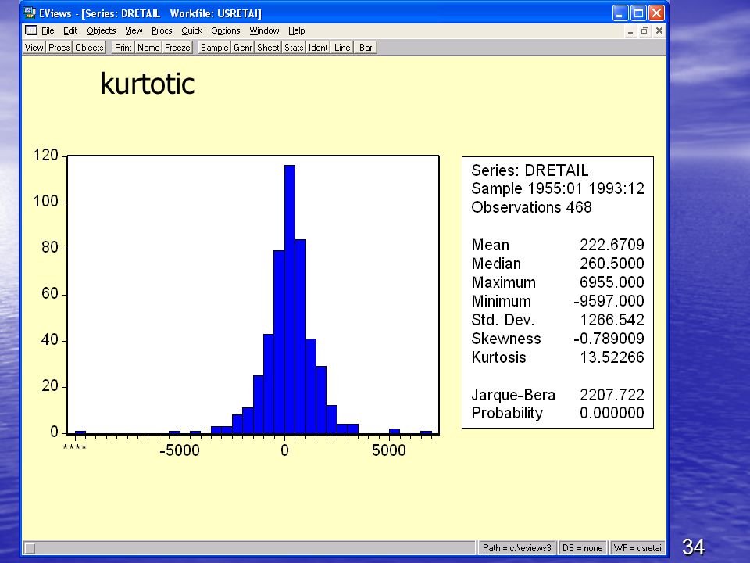
Task: Click the Ident toolbar button
Action: (318, 48)
